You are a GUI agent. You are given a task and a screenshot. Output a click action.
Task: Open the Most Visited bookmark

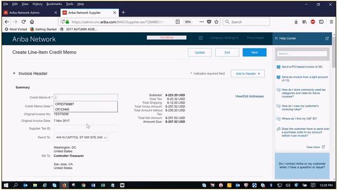(x=16, y=30)
